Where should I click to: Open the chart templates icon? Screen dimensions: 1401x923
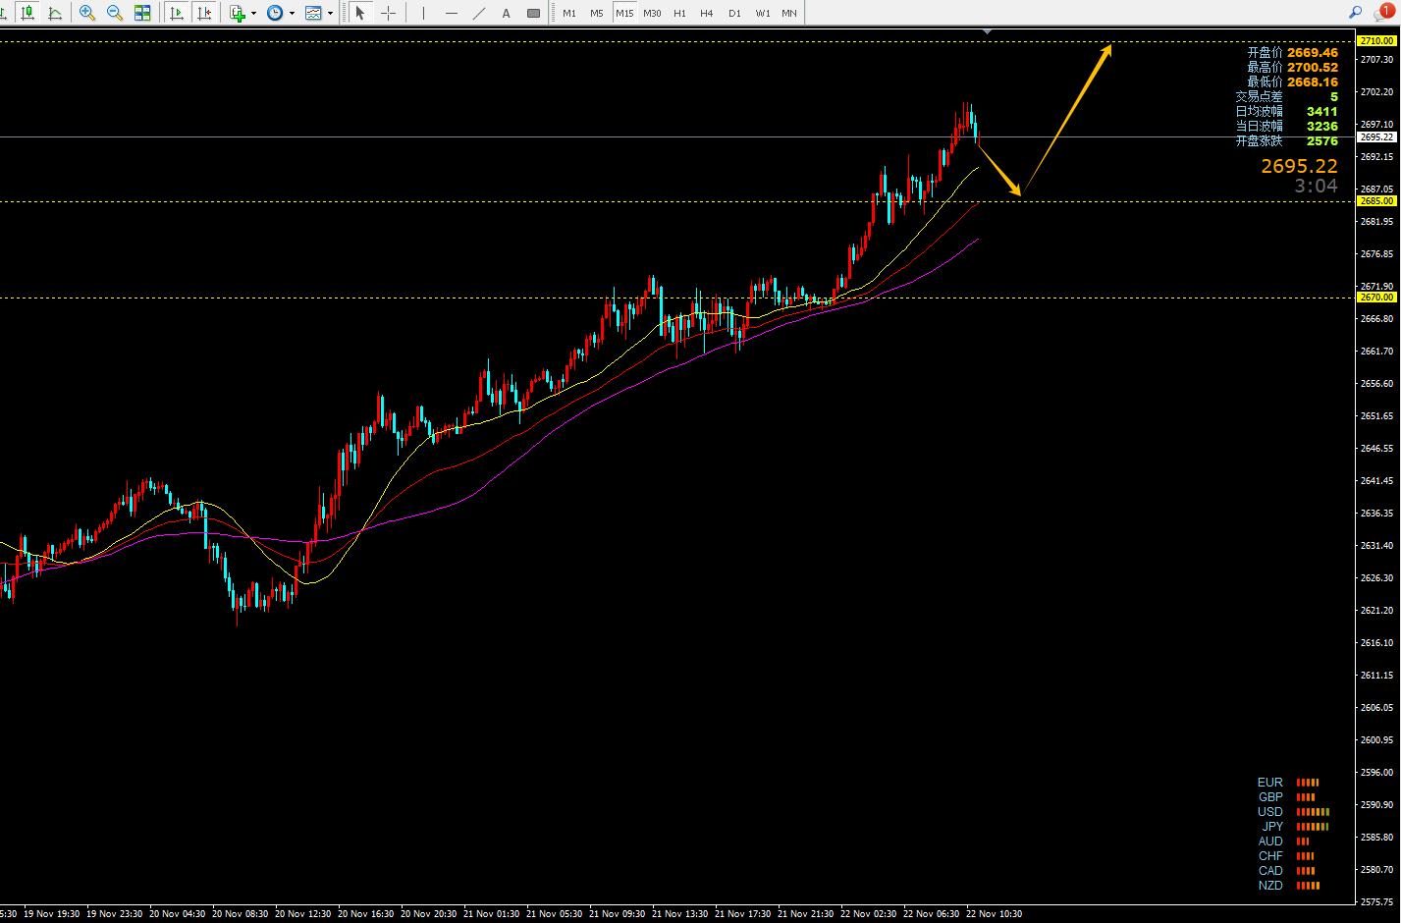313,13
